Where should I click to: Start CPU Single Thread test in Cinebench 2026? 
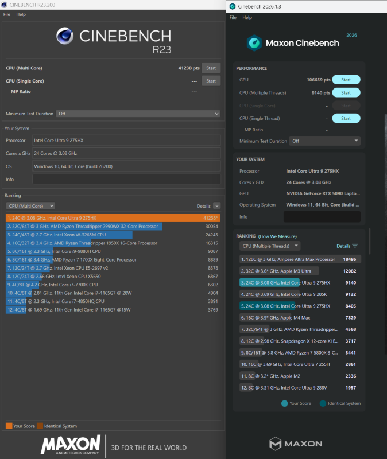[x=346, y=118]
